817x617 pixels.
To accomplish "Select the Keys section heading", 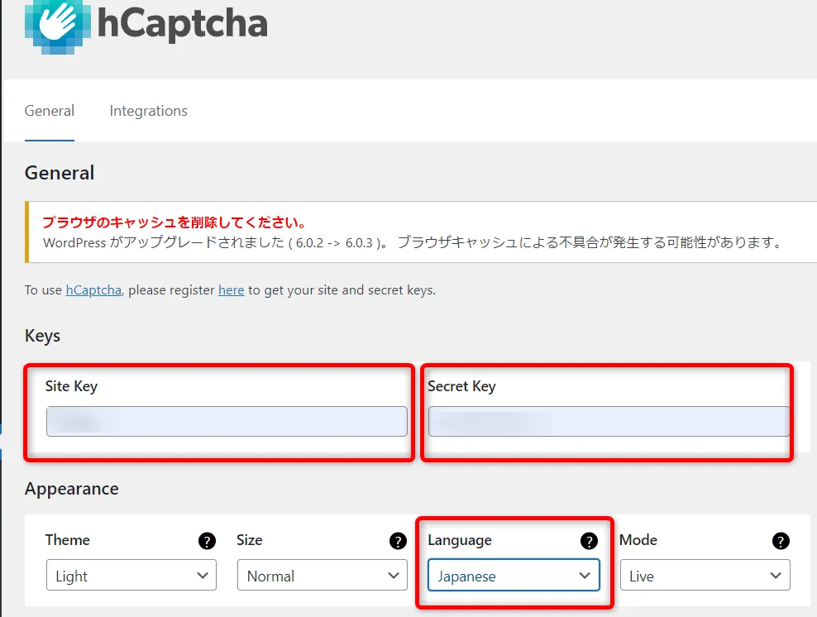I will click(x=42, y=336).
